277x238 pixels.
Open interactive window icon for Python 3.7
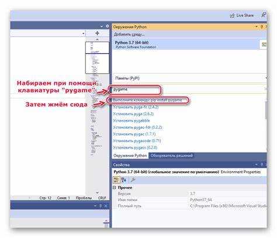point(264,44)
